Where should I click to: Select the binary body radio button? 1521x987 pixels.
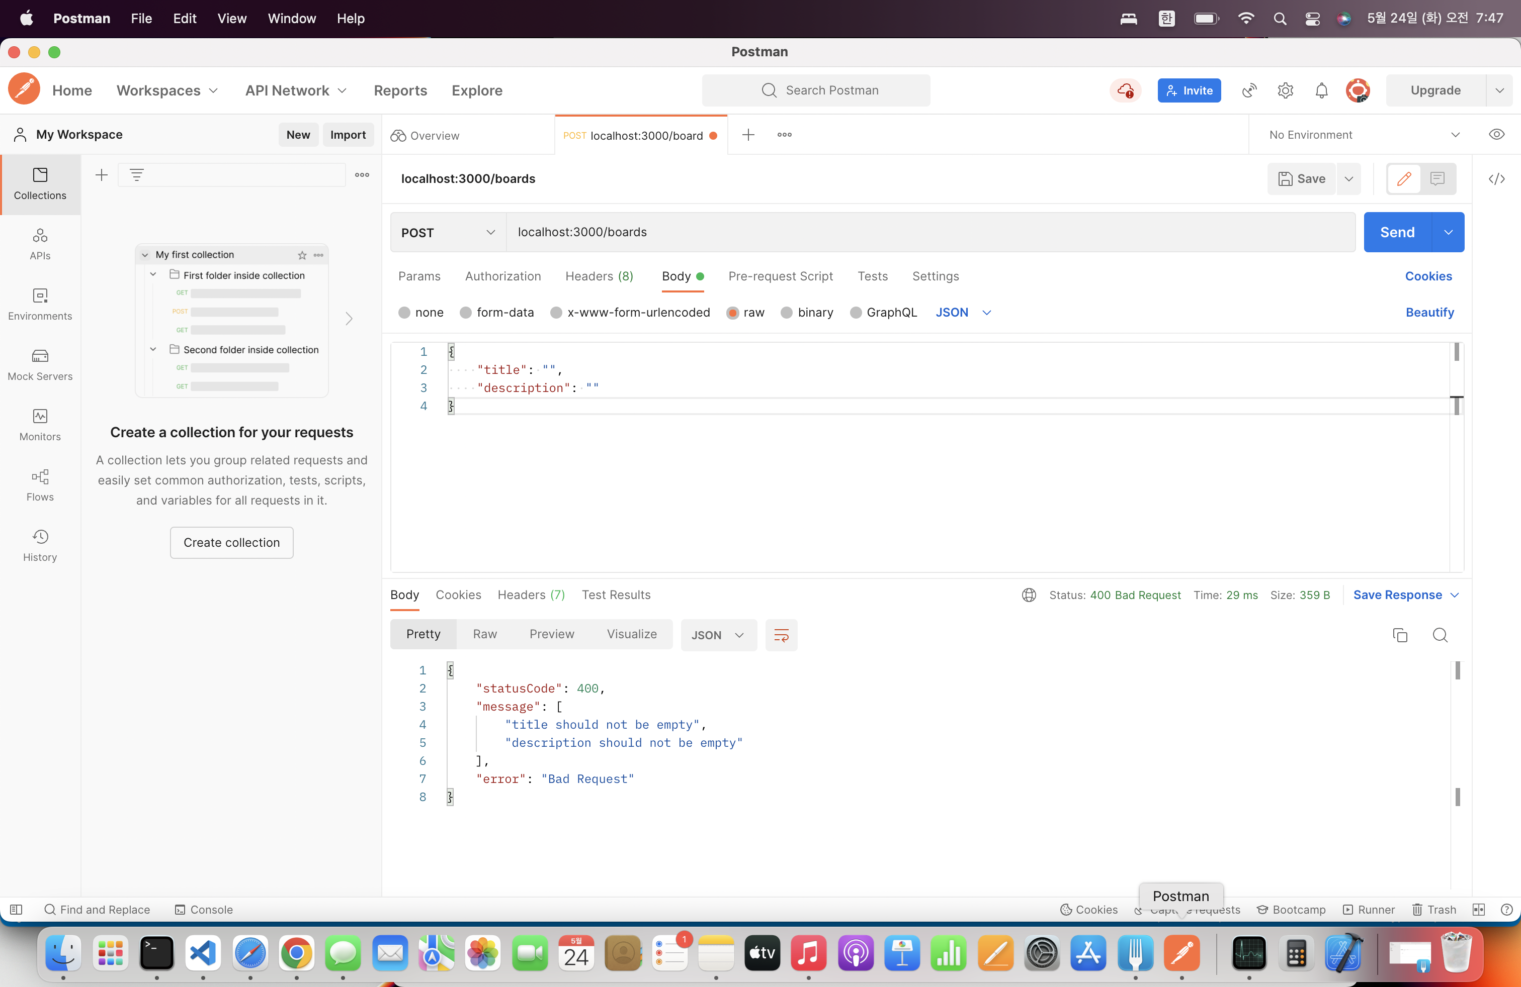787,312
